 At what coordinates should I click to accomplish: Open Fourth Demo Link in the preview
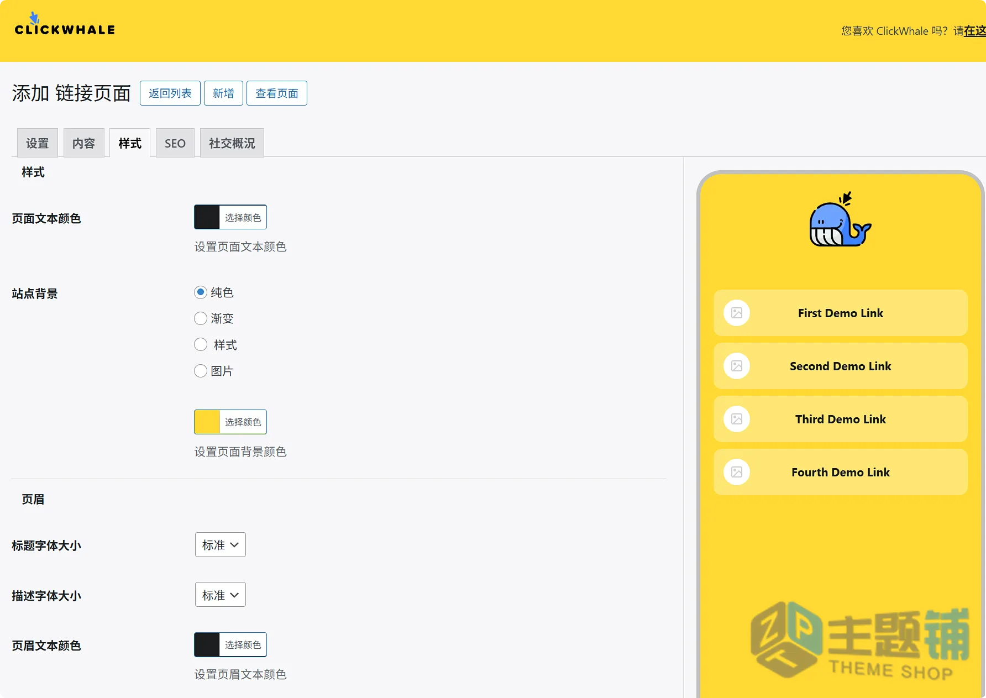click(841, 472)
